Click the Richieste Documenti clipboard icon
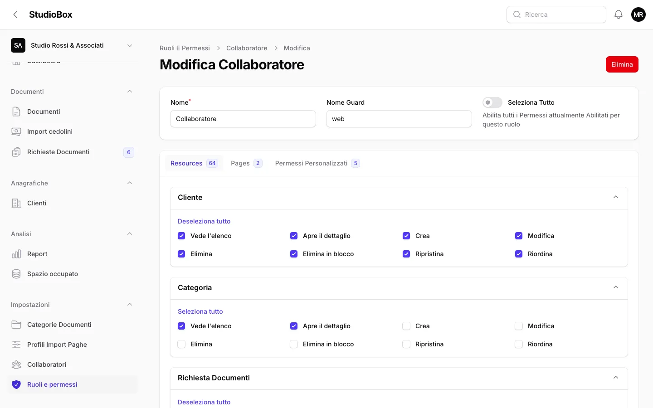Viewport: 653px width, 408px height. tap(16, 152)
